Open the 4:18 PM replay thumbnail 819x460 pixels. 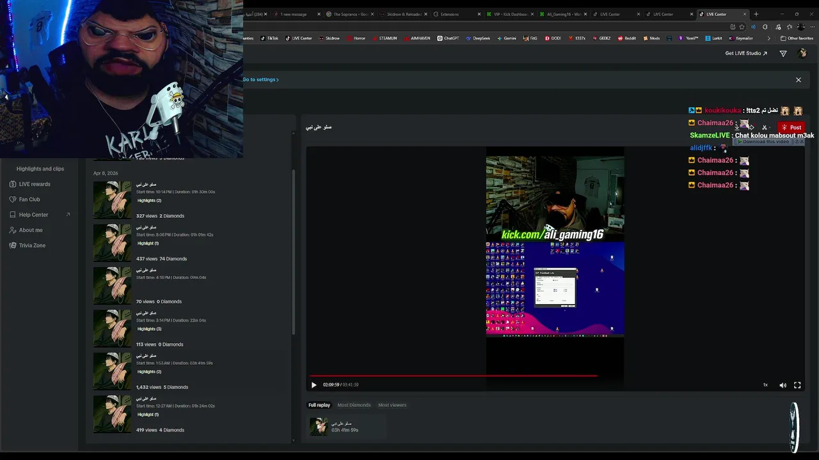pyautogui.click(x=112, y=286)
